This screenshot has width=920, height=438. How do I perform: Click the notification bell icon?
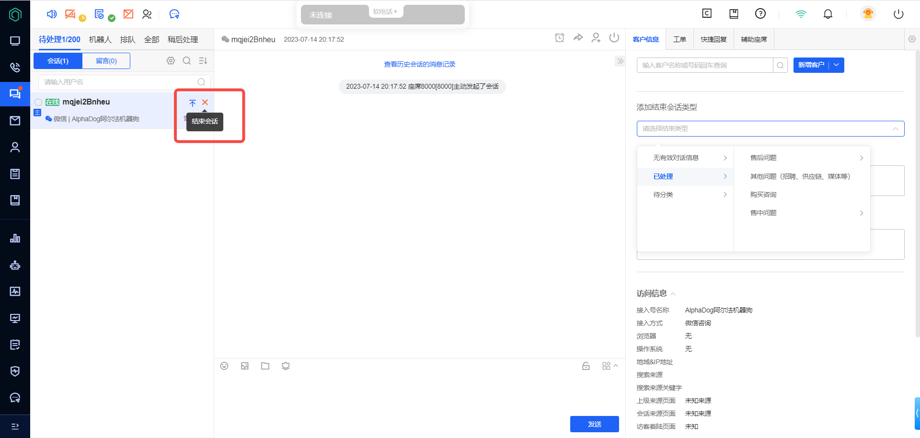pyautogui.click(x=828, y=14)
